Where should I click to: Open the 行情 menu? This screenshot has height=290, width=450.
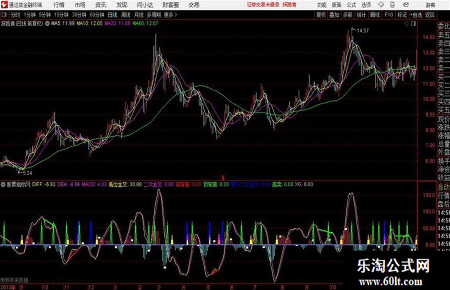59,5
